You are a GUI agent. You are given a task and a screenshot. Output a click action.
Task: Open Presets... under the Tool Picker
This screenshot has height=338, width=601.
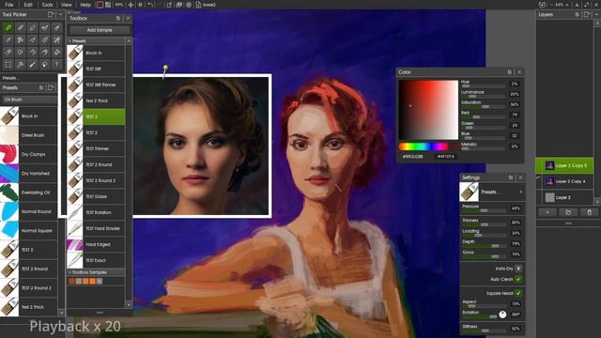pyautogui.click(x=10, y=78)
